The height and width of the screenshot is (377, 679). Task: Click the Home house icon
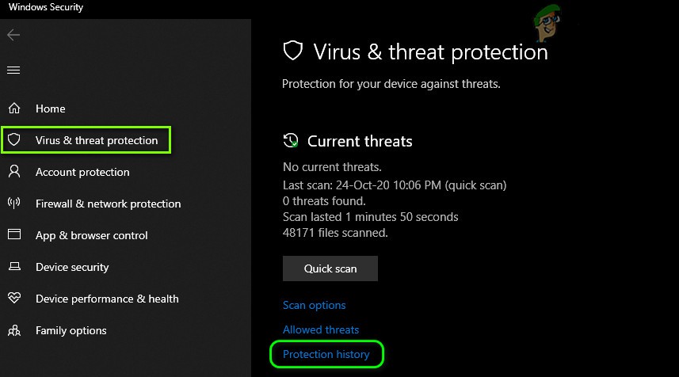(13, 109)
